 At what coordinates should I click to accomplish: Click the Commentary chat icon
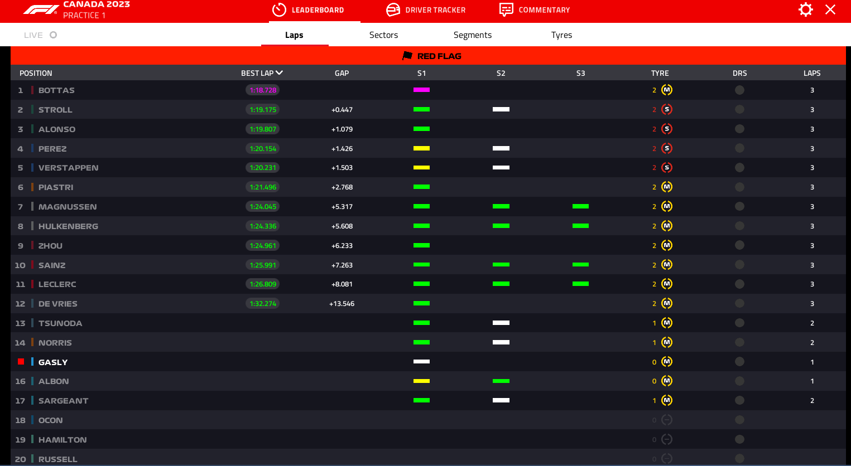tap(506, 10)
